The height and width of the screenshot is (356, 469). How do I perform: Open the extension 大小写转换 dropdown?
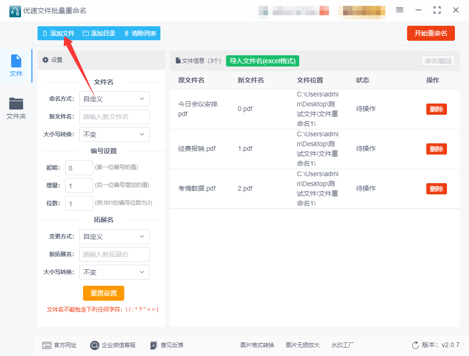(114, 272)
